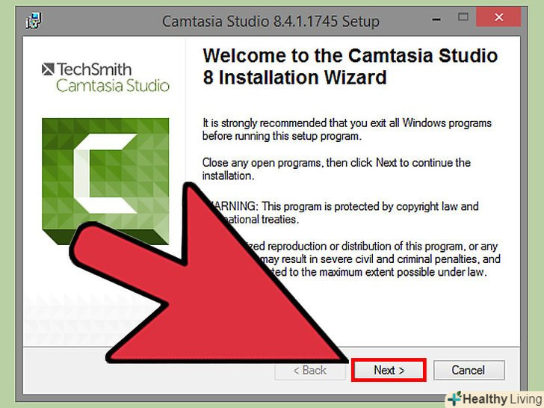Viewport: 544px width, 408px height.
Task: Minimize the setup window
Action: [x=436, y=19]
